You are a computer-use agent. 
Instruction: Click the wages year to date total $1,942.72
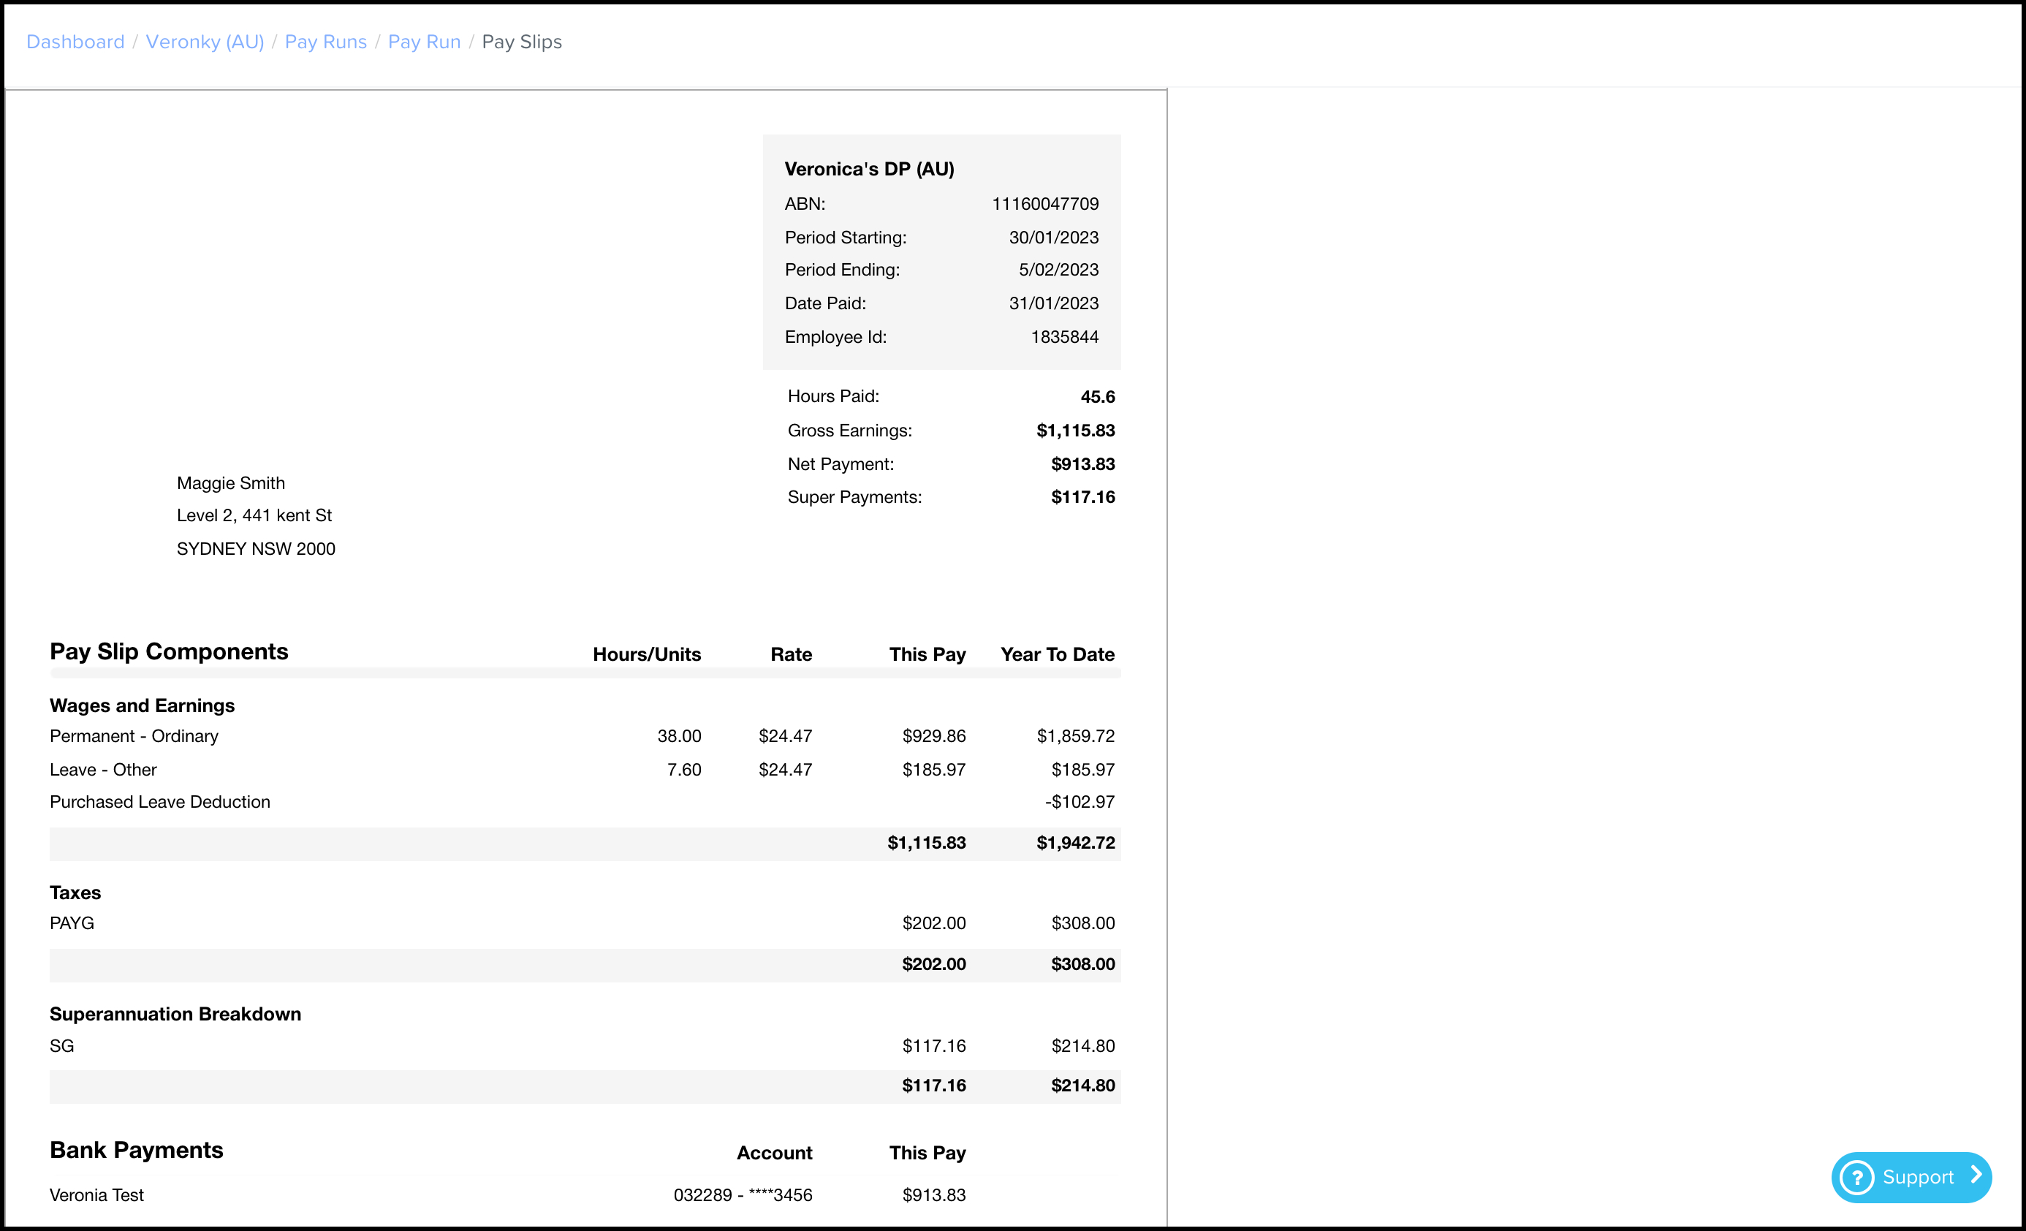point(1076,843)
